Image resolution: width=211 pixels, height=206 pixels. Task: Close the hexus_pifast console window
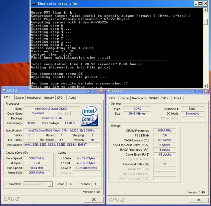(206, 4)
